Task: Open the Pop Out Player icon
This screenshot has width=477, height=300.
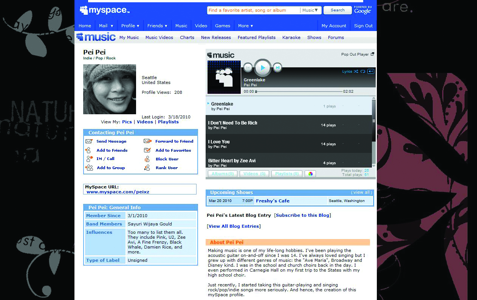Action: click(372, 54)
